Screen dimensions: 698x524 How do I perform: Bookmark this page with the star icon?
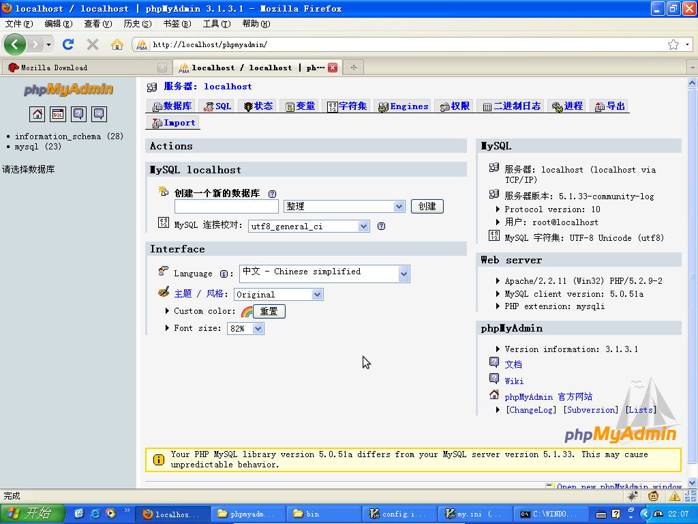tap(673, 44)
